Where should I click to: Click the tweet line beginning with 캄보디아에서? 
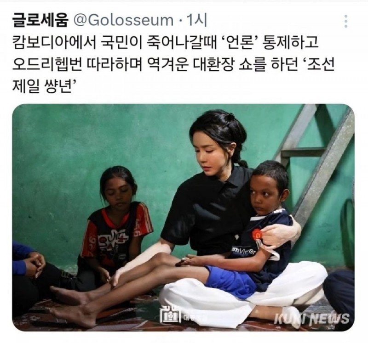(165, 43)
